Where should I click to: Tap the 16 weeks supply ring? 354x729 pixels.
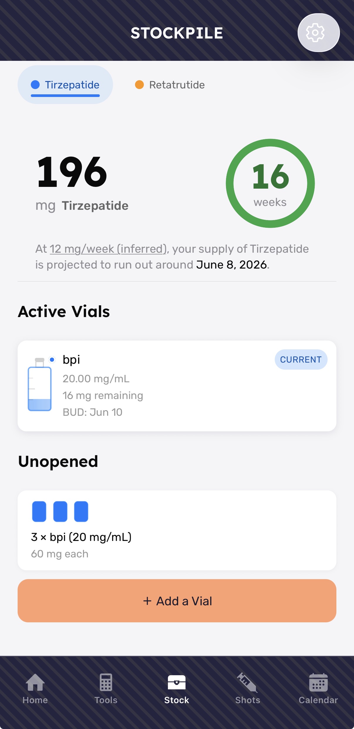pyautogui.click(x=270, y=183)
